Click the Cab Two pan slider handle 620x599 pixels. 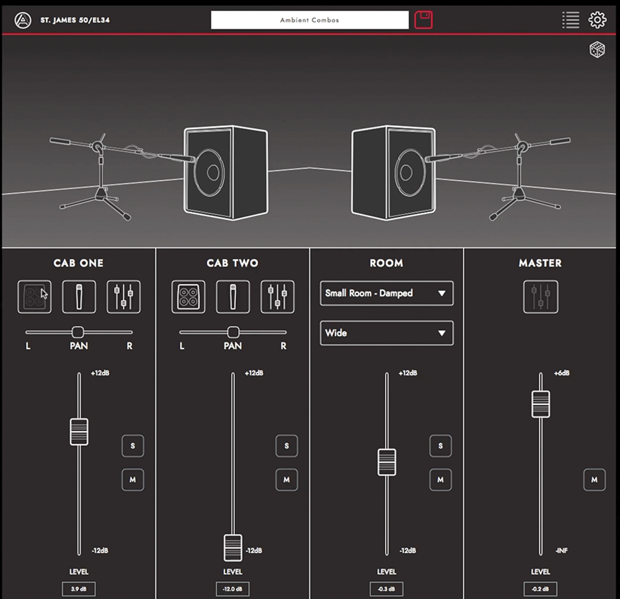coord(233,332)
